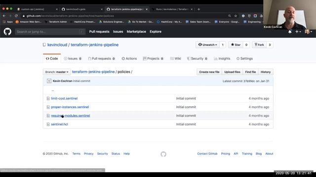
Task: Switch to the Insights tab
Action: pyautogui.click(x=222, y=59)
